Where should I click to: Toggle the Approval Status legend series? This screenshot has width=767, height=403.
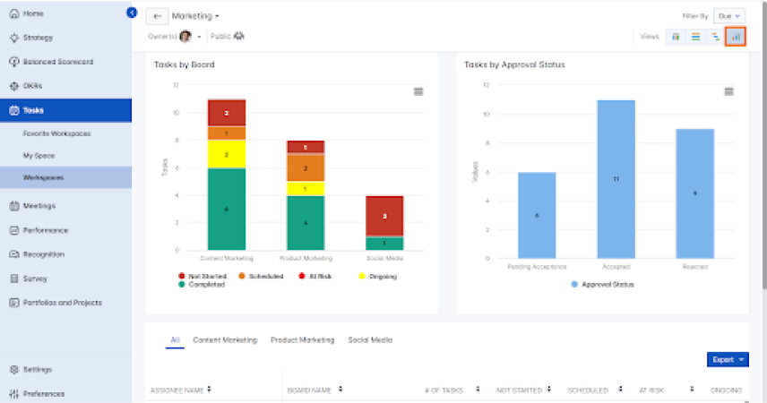602,285
